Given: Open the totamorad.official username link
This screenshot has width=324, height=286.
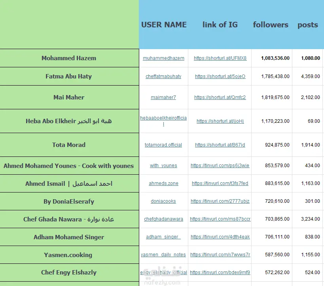Looking at the screenshot, I should coord(163,145).
